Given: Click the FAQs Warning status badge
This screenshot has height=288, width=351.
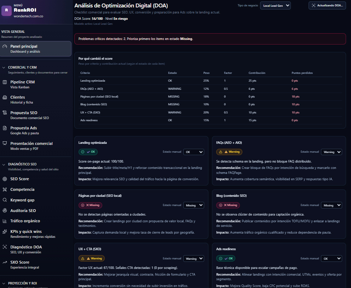Looking at the screenshot, I should (x=229, y=152).
